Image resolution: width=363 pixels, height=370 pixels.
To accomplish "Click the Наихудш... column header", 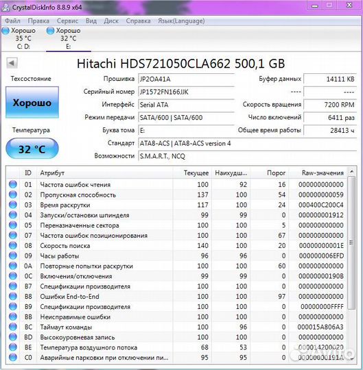I will pyautogui.click(x=231, y=173).
